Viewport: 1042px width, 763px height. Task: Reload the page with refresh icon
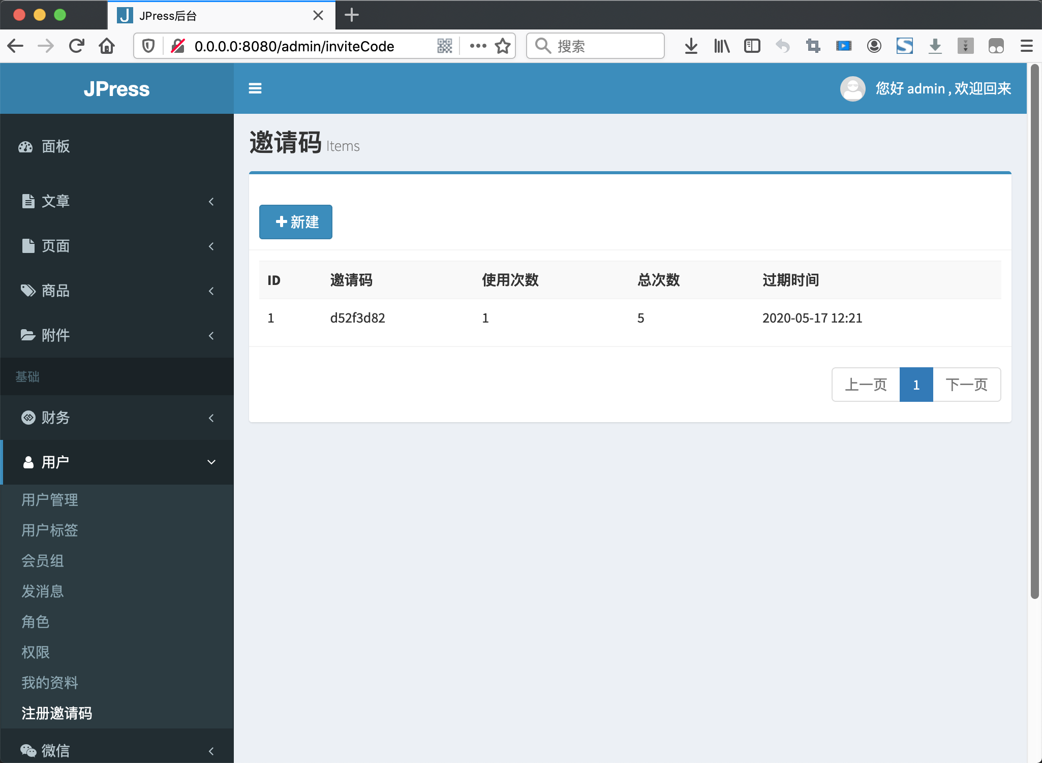tap(77, 46)
